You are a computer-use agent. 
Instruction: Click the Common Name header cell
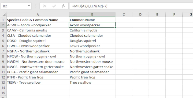click(92, 20)
